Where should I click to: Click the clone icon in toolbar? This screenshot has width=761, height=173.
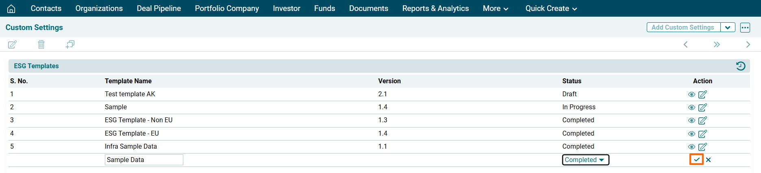[x=70, y=44]
